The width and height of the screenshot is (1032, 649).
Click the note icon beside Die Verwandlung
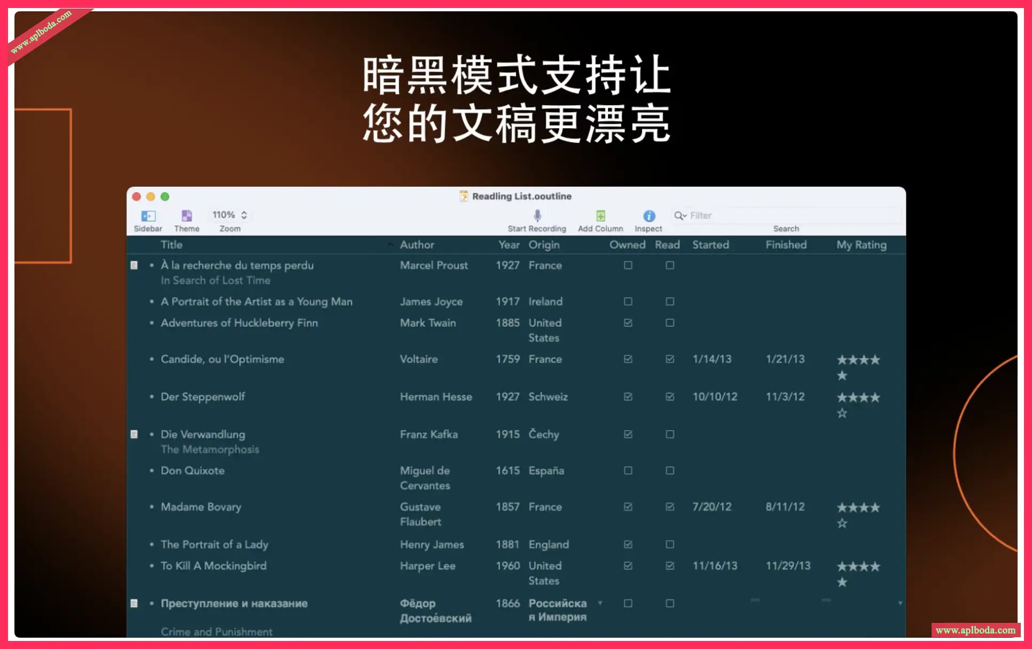[x=134, y=434]
